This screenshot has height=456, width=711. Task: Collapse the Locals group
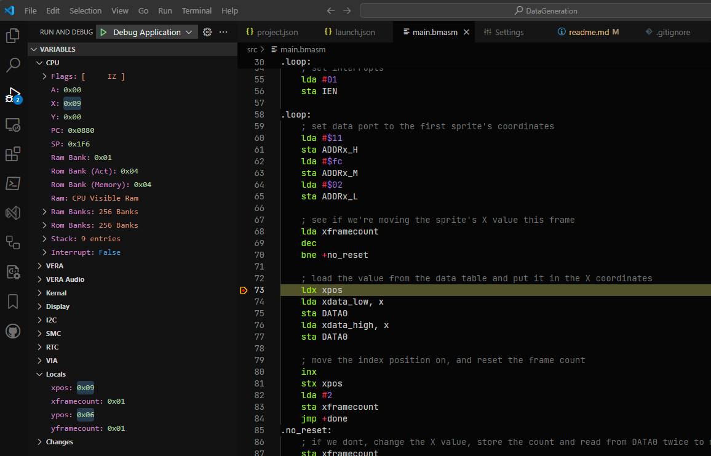tap(39, 374)
